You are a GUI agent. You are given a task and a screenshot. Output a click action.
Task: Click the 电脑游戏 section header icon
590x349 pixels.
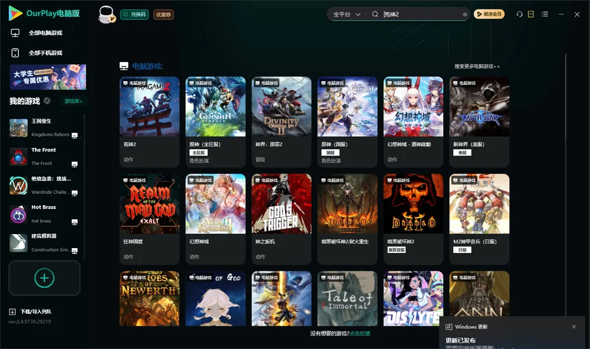(x=124, y=66)
